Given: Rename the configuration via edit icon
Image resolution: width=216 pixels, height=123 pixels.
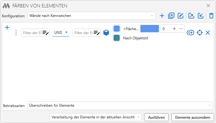Looking at the screenshot, I should [x=181, y=16].
